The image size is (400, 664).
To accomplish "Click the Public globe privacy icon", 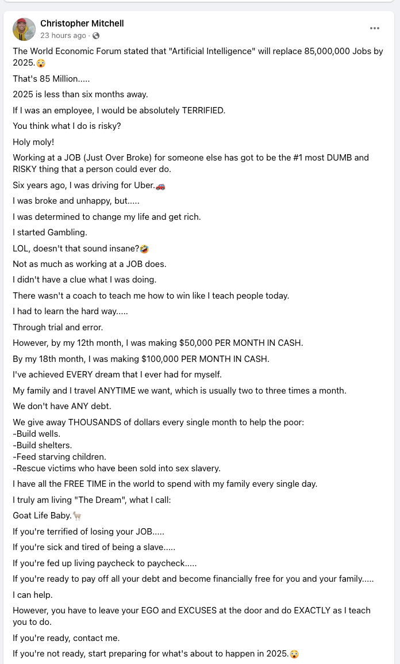I will (96, 36).
